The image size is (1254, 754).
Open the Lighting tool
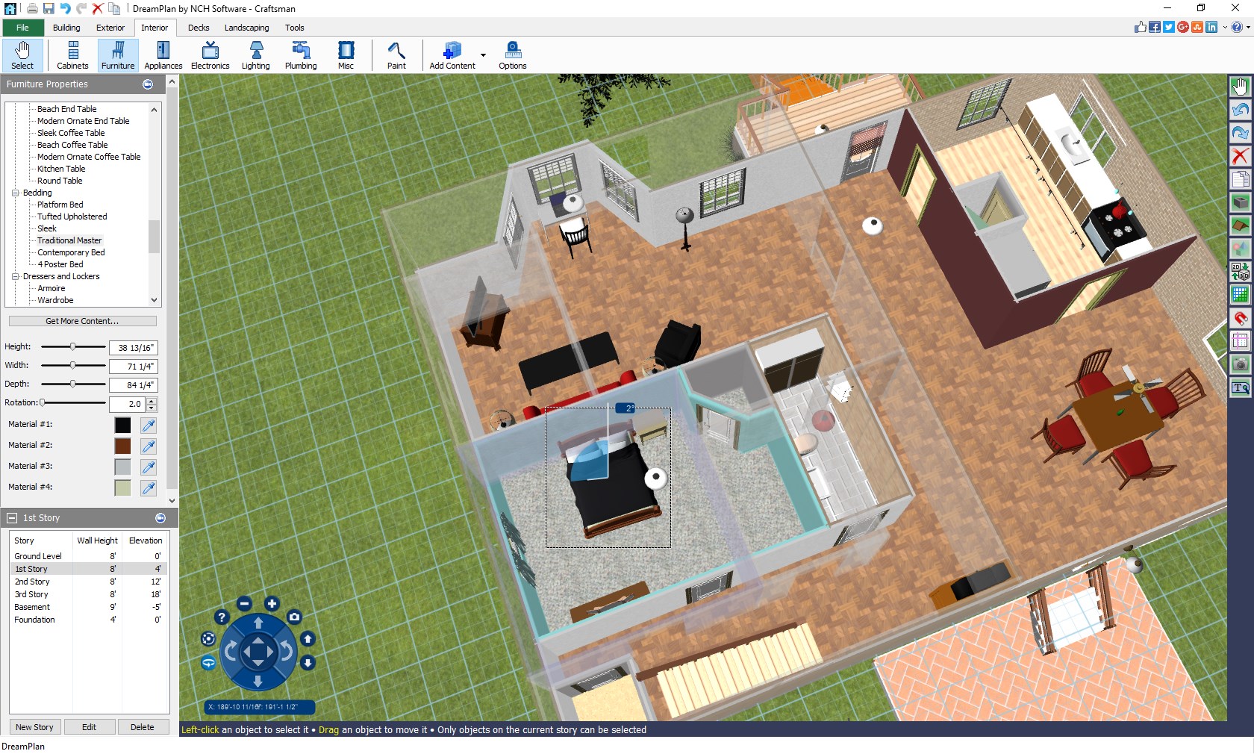tap(255, 55)
